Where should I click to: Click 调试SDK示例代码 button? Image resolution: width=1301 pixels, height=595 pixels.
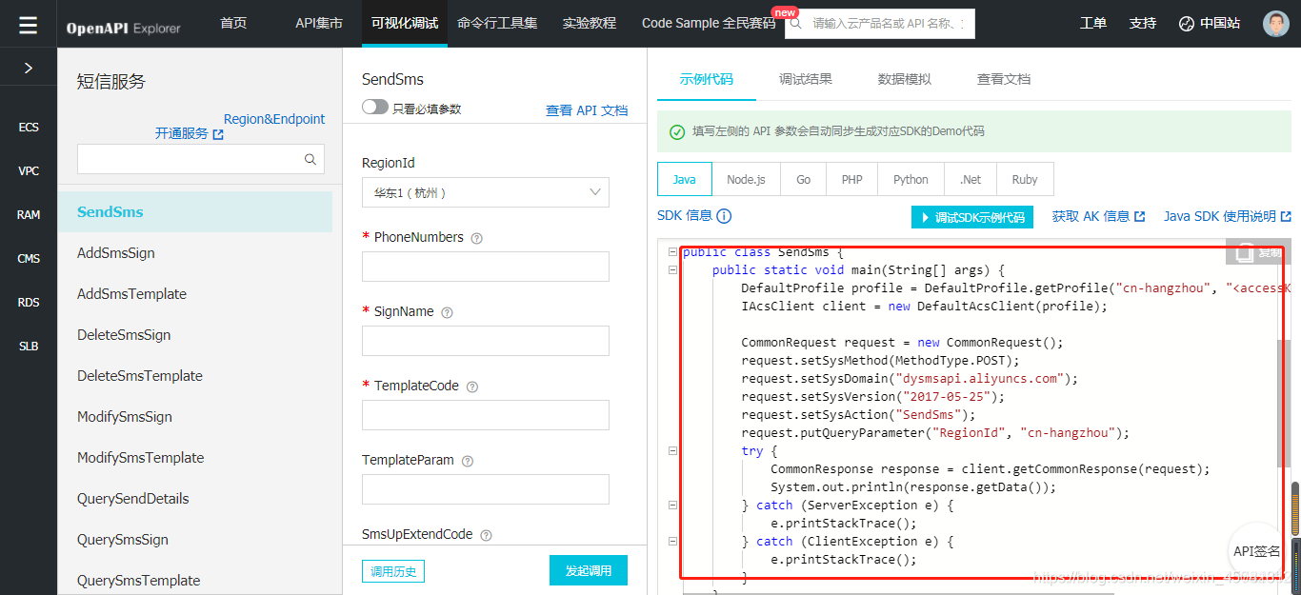click(x=972, y=217)
